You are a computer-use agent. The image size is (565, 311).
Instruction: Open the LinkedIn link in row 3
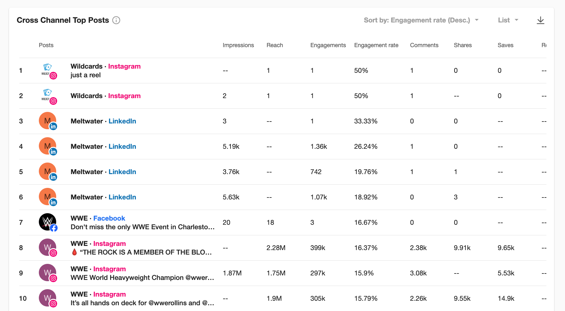tap(122, 121)
